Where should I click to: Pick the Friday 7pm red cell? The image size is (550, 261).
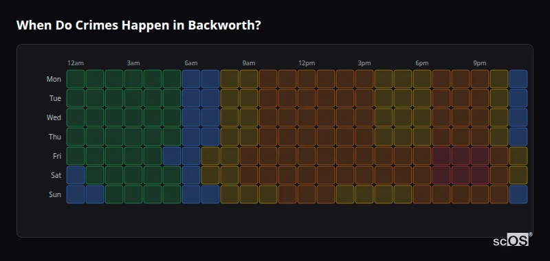tap(441, 156)
